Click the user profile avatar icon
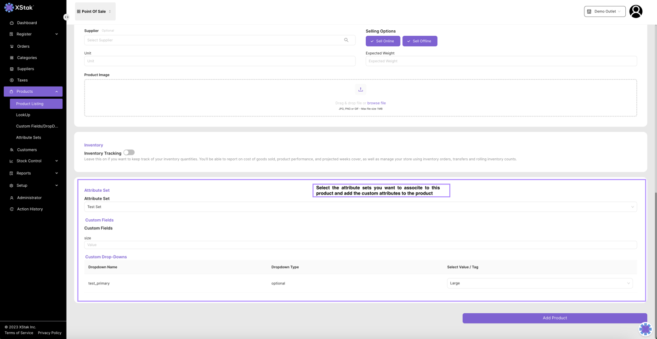The image size is (657, 339). pyautogui.click(x=635, y=11)
